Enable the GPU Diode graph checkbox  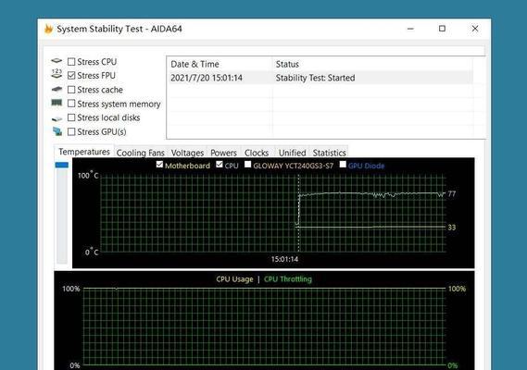[x=343, y=164]
